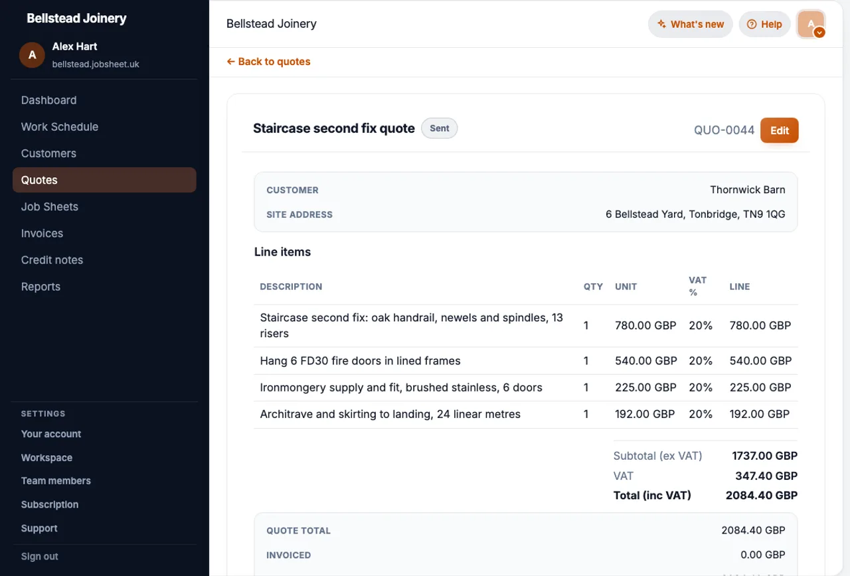
Task: Go to Customers section
Action: [x=104, y=153]
